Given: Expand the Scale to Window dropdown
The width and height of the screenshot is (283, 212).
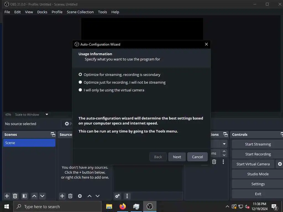Looking at the screenshot, I should coord(47,114).
